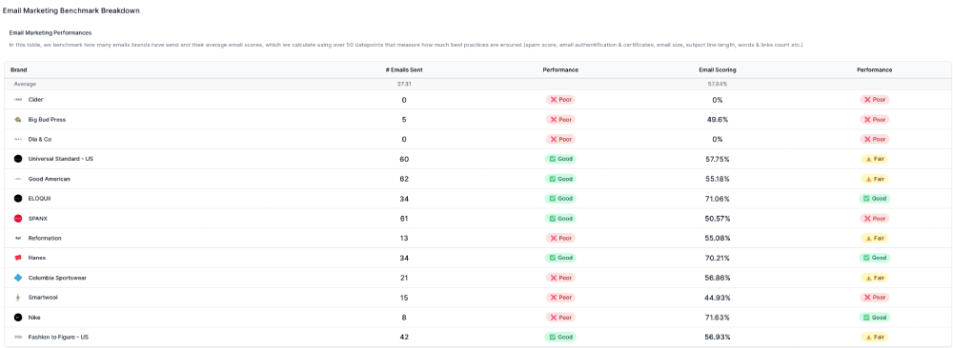This screenshot has width=953, height=348.
Task: Click the 44.93% Smartwool score
Action: point(718,297)
